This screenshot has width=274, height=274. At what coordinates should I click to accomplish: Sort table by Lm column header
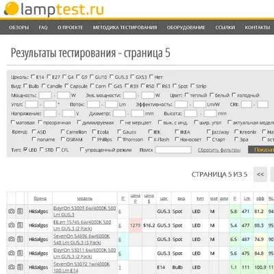pos(247,199)
